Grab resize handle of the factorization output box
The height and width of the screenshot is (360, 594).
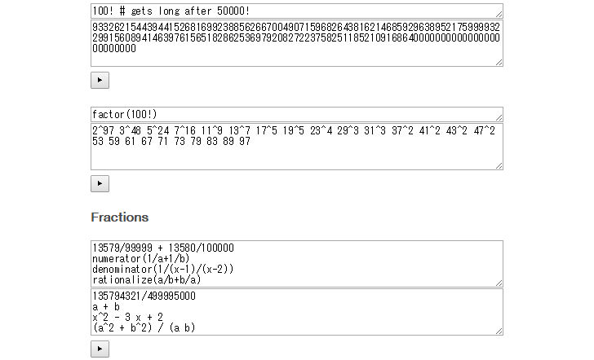click(x=499, y=165)
